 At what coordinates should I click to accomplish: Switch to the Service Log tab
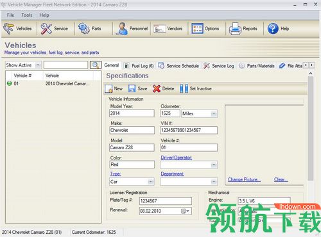[219, 66]
